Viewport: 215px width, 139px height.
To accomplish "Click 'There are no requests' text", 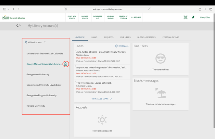I will (102, 131).
